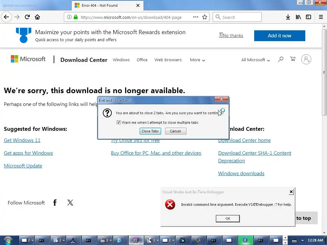Click the forward navigation arrow

pos(17,17)
